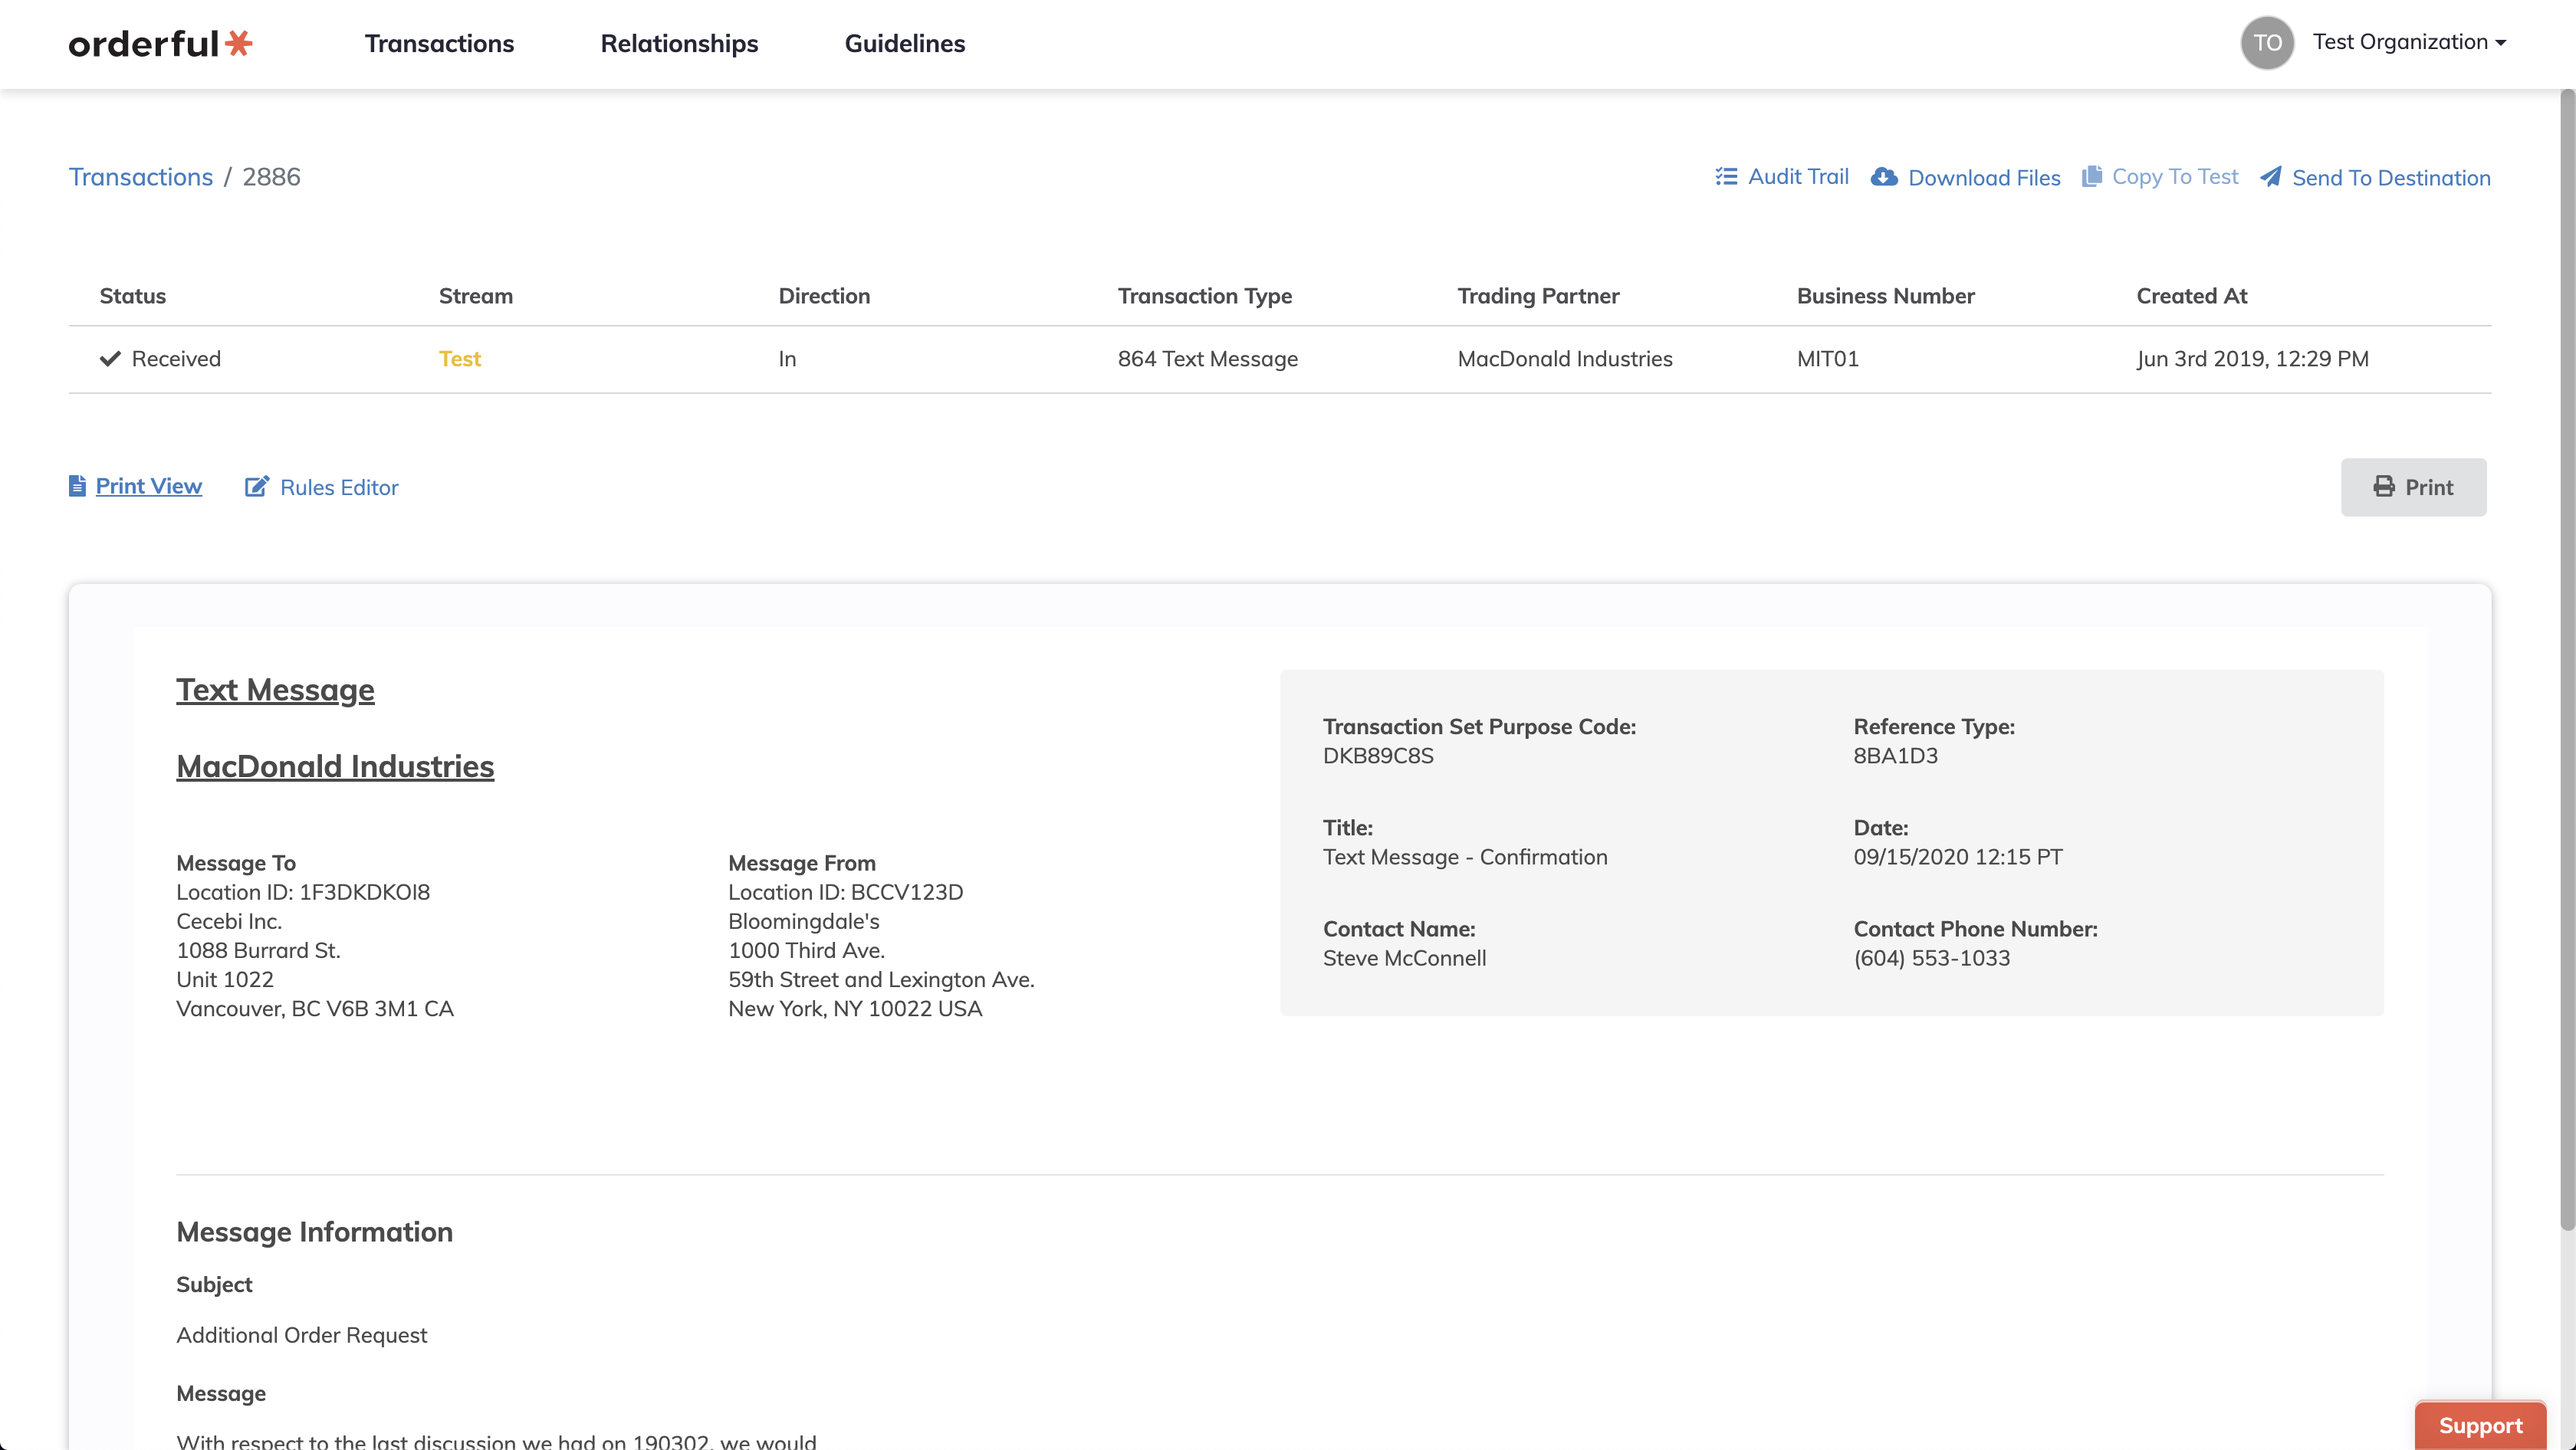Click the Status column header
Screen dimensions: 2576x1450
(133, 296)
